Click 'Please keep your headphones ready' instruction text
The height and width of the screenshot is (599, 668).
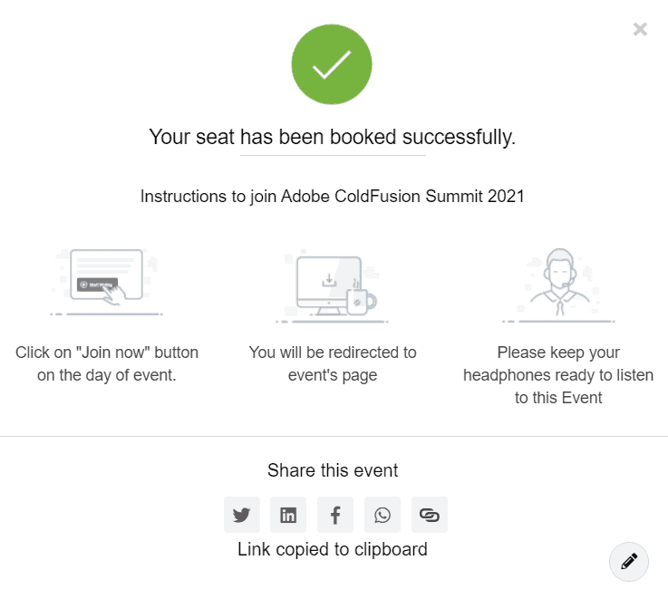point(558,375)
